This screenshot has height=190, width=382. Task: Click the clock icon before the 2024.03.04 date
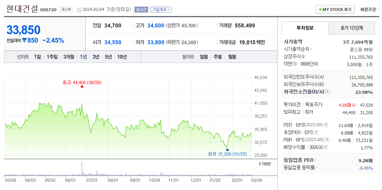click(x=79, y=10)
